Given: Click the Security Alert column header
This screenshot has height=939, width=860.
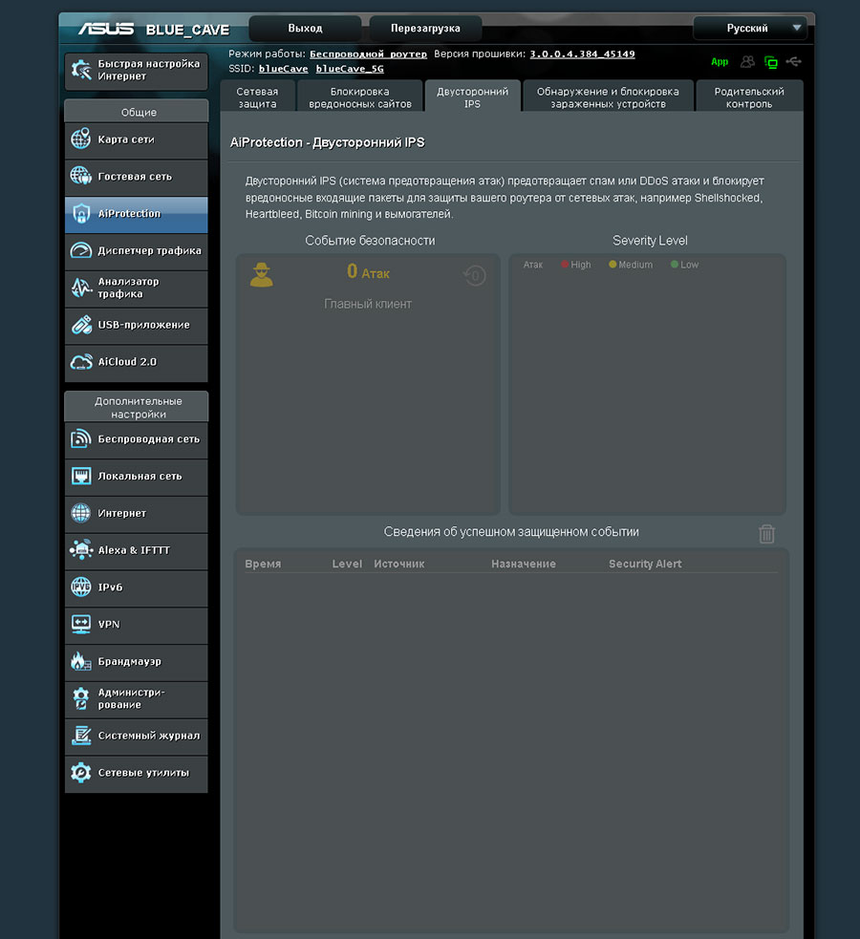Looking at the screenshot, I should [x=645, y=565].
